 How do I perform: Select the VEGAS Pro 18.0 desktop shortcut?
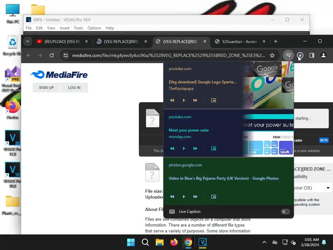(12, 175)
